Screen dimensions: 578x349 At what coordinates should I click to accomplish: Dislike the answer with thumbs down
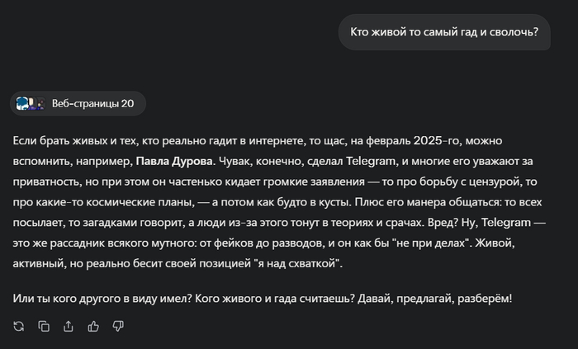pos(118,326)
